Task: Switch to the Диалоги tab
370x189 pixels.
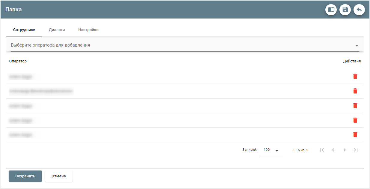Action: tap(57, 30)
